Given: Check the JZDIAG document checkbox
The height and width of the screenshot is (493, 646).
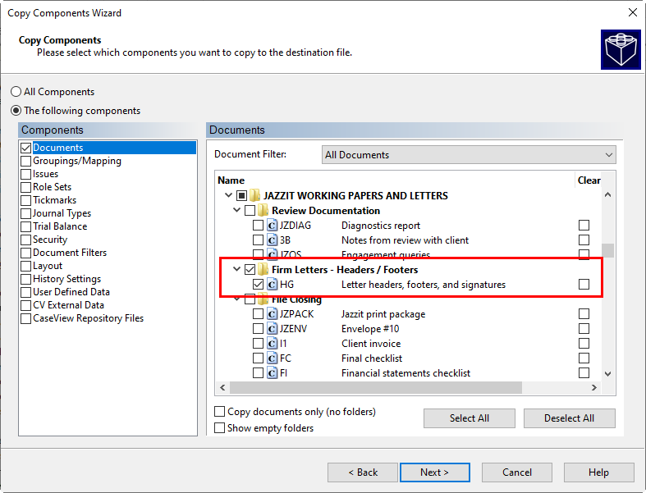Looking at the screenshot, I should click(258, 226).
